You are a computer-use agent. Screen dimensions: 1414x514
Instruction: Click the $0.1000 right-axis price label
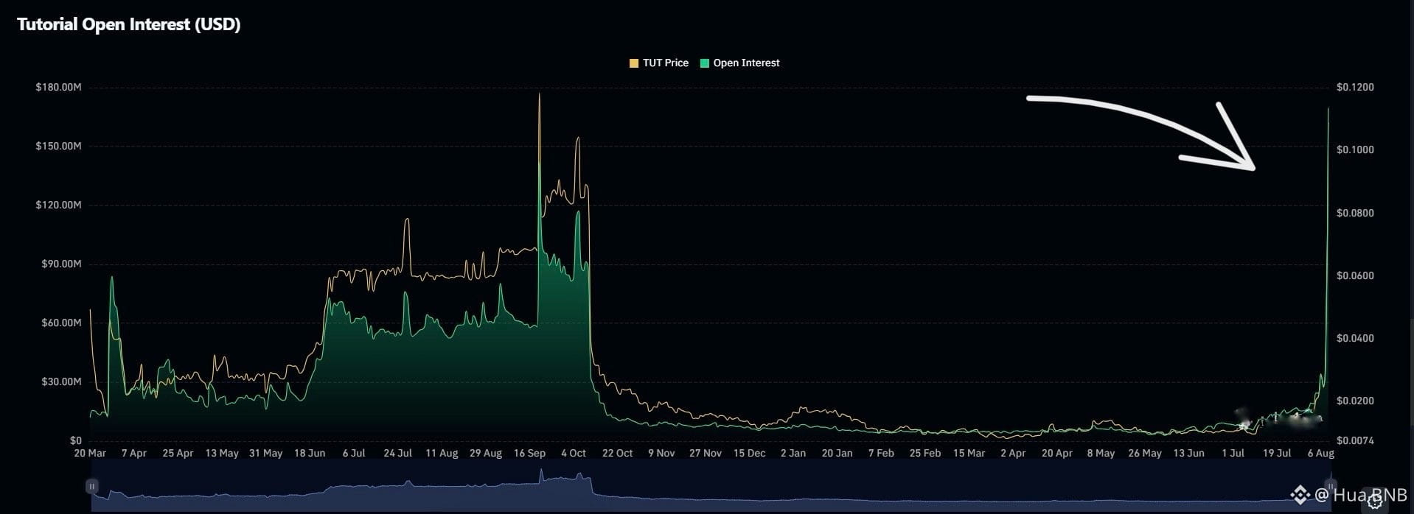point(1355,149)
